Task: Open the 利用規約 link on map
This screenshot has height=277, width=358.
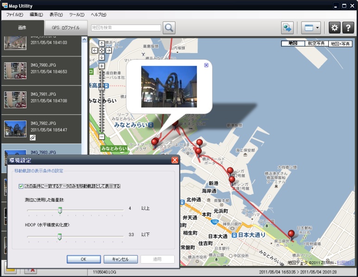Action: click(345, 263)
